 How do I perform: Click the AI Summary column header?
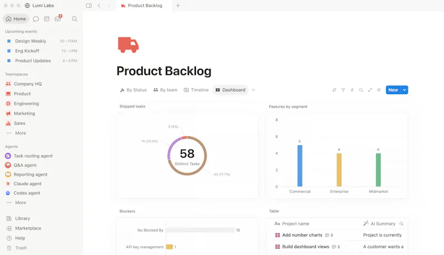click(x=380, y=223)
